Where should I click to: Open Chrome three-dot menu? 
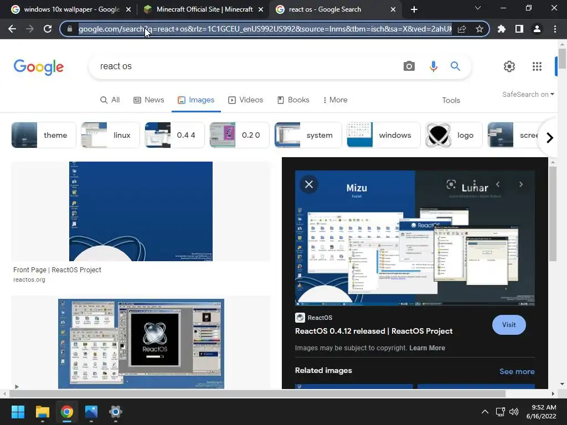[x=555, y=29]
